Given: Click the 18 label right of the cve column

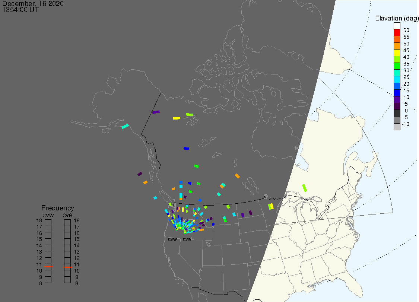Looking at the screenshot, I should tap(77, 220).
